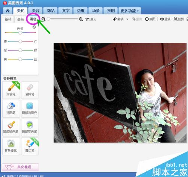Open the status bar news announcement link

[x=26, y=176]
